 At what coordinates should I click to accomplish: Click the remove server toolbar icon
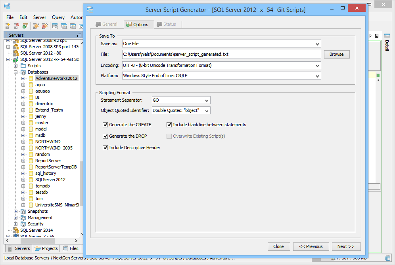[x=16, y=26]
